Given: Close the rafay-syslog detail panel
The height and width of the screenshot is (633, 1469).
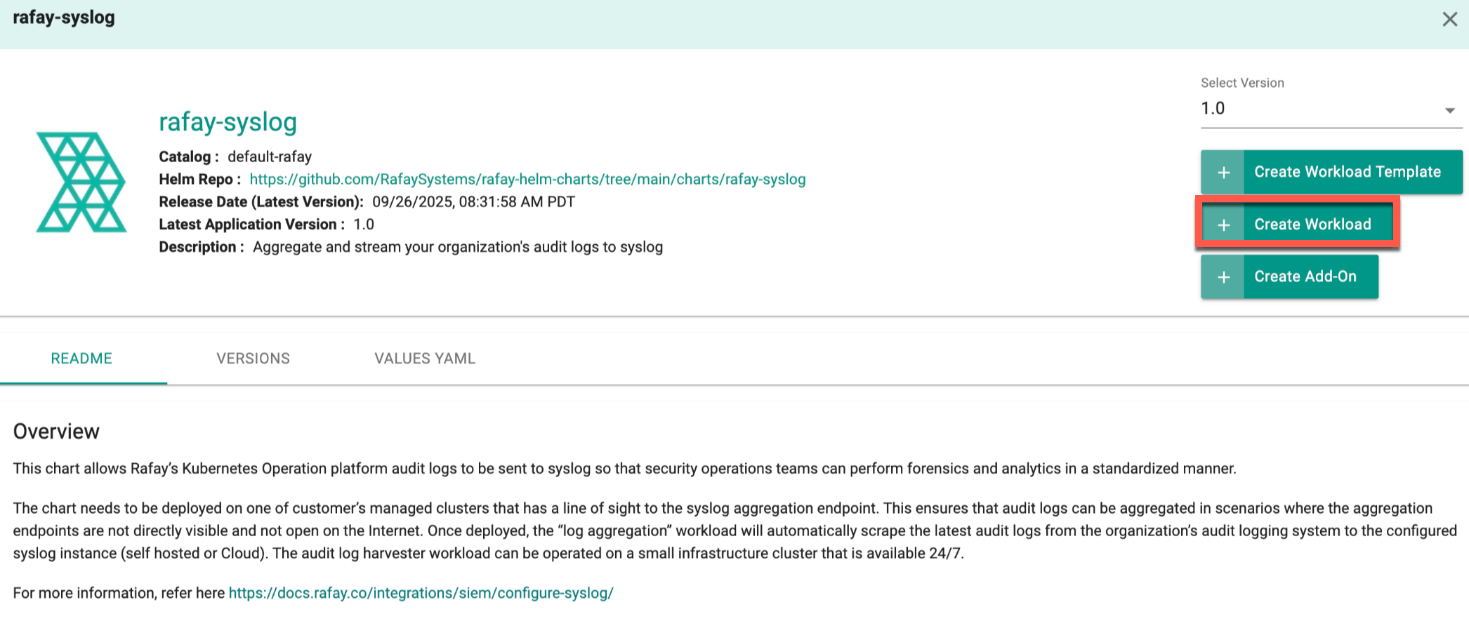Looking at the screenshot, I should pos(1449,19).
